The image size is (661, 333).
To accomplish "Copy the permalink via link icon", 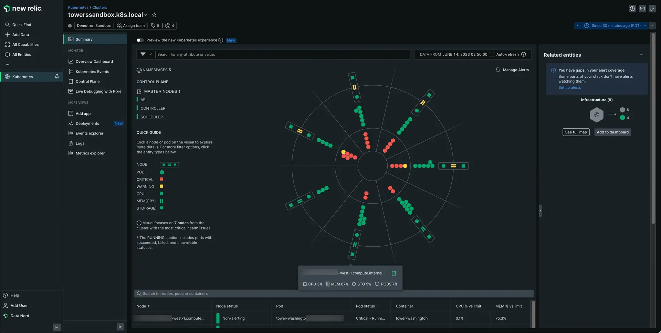I will click(652, 9).
